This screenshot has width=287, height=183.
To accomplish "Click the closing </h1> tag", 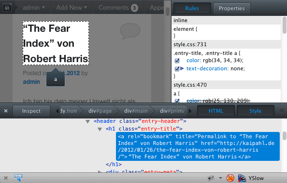I will [114, 164].
